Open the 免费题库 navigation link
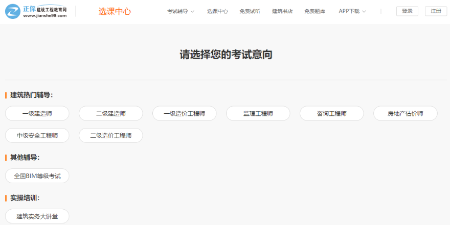Viewport: 450px width, 225px height. [314, 11]
